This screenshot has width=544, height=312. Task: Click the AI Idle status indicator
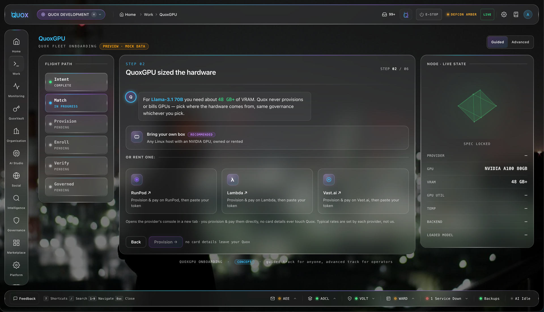pyautogui.click(x=520, y=298)
